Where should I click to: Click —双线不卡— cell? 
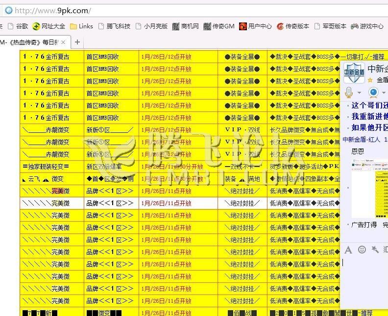[242, 167]
